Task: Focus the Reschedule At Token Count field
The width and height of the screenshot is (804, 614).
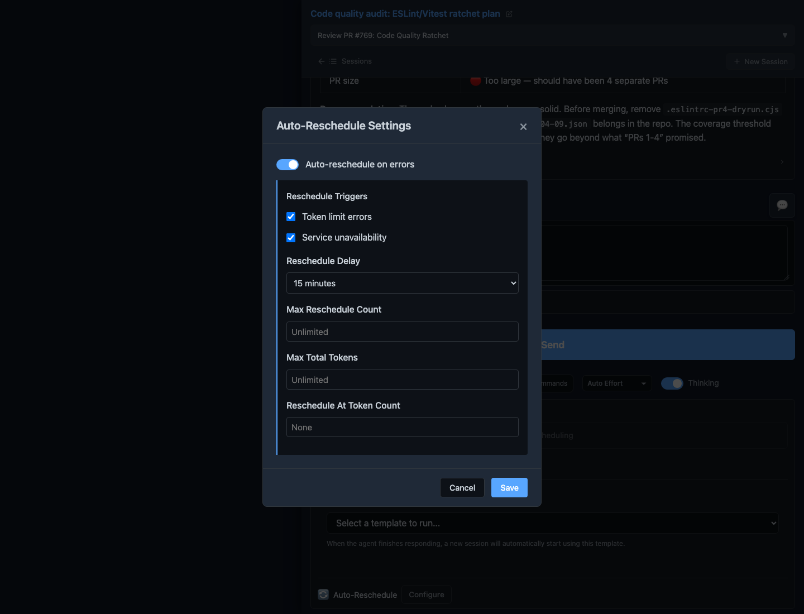Action: 402,427
